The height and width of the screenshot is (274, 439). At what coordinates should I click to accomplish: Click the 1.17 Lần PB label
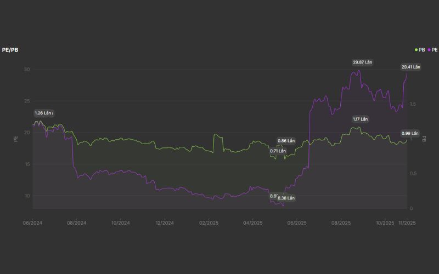pyautogui.click(x=360, y=119)
